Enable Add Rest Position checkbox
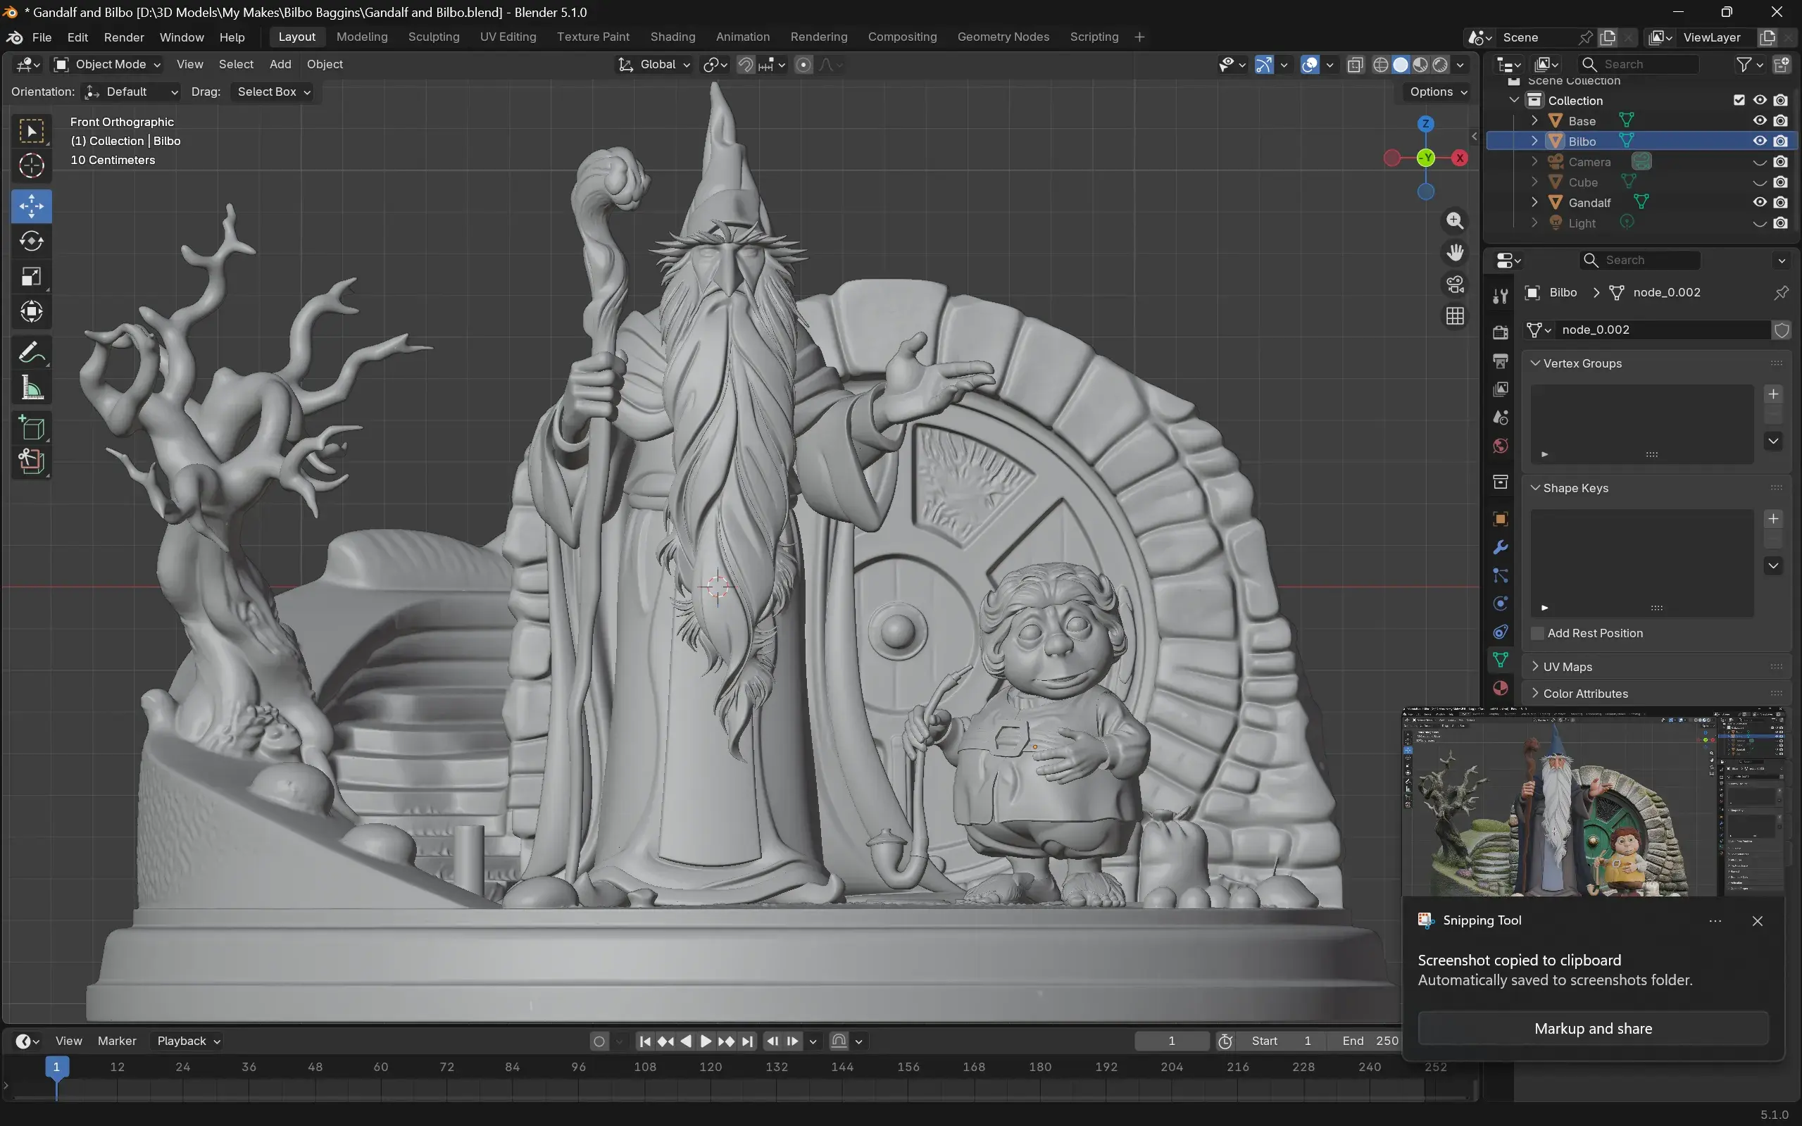 [x=1538, y=633]
